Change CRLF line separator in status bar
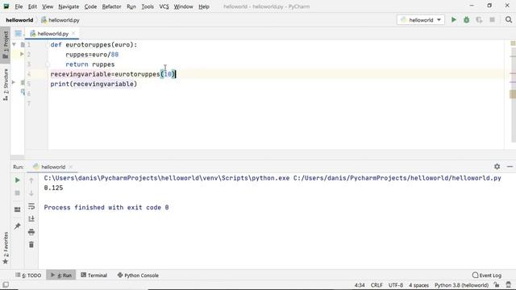 pos(377,285)
